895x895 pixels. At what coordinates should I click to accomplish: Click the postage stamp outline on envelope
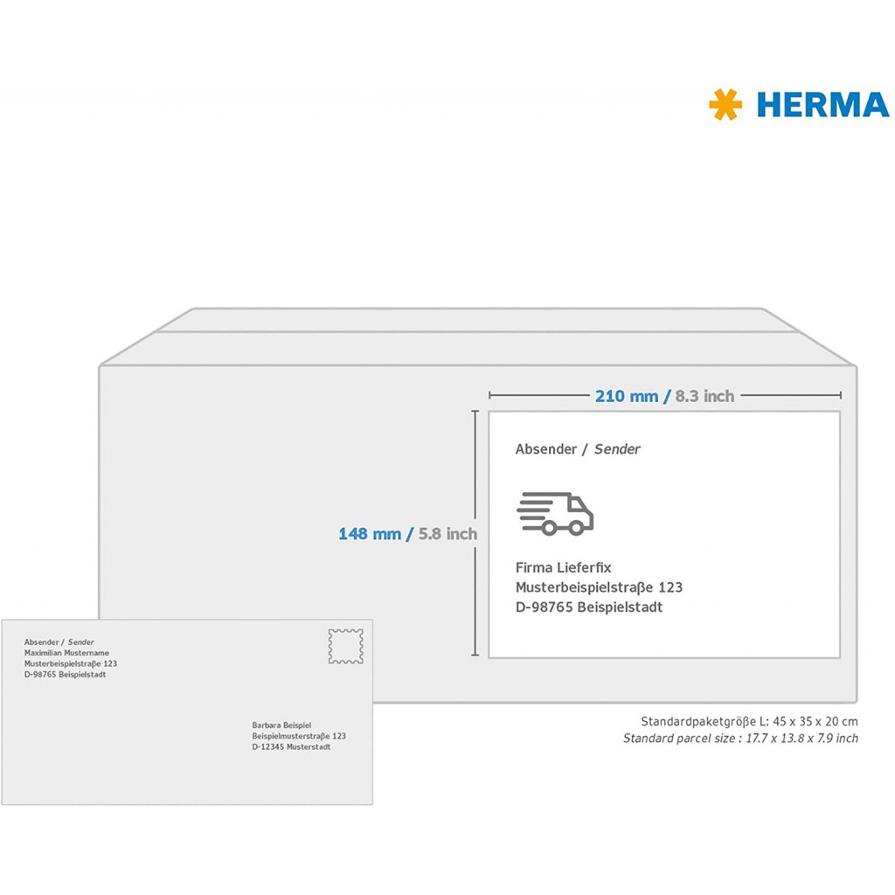pos(346,646)
